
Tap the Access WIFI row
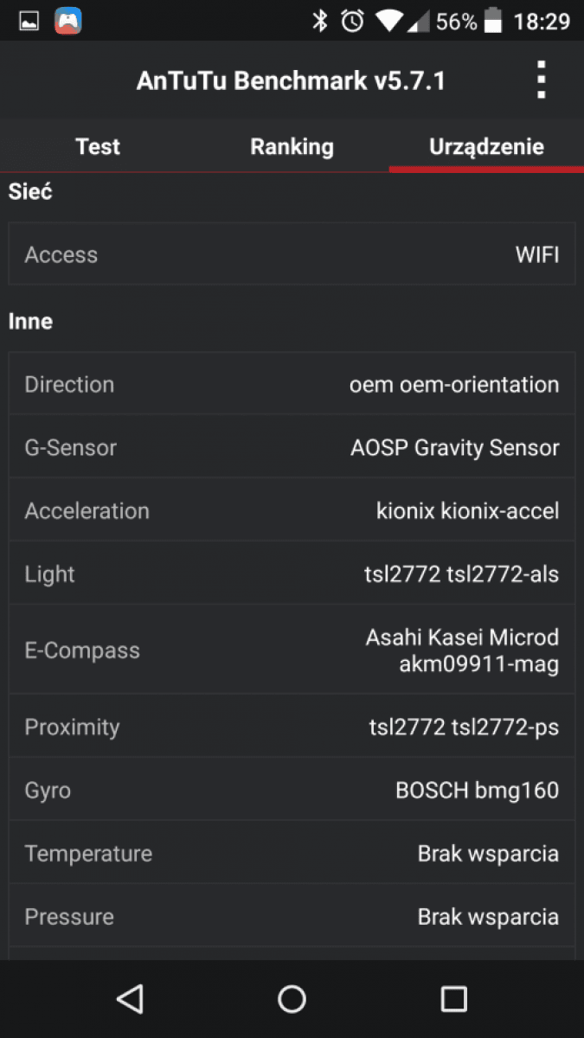pyautogui.click(x=292, y=254)
